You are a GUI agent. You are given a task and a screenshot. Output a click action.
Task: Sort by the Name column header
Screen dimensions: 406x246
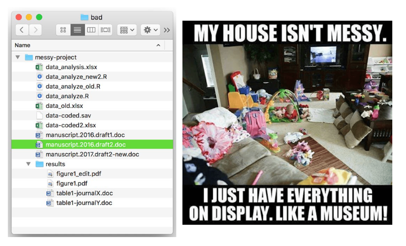point(22,45)
